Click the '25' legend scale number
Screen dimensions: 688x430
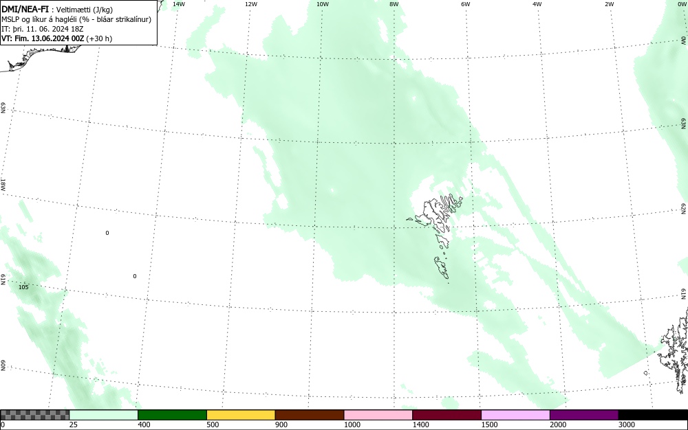[x=74, y=425]
